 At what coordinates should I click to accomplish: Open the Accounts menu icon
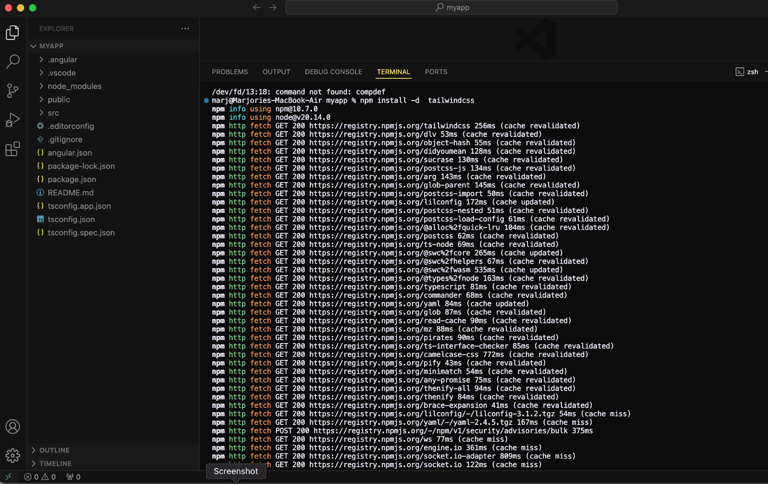pyautogui.click(x=12, y=426)
